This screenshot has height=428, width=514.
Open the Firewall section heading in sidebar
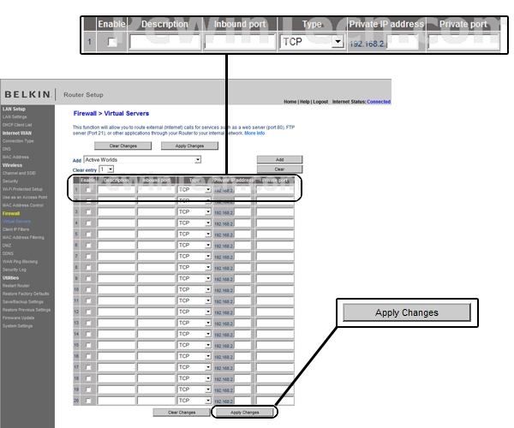pyautogui.click(x=11, y=213)
